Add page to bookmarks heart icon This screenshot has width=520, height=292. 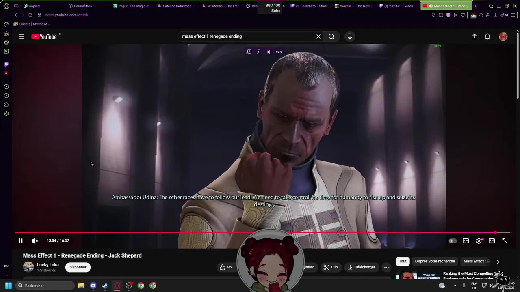(x=463, y=15)
